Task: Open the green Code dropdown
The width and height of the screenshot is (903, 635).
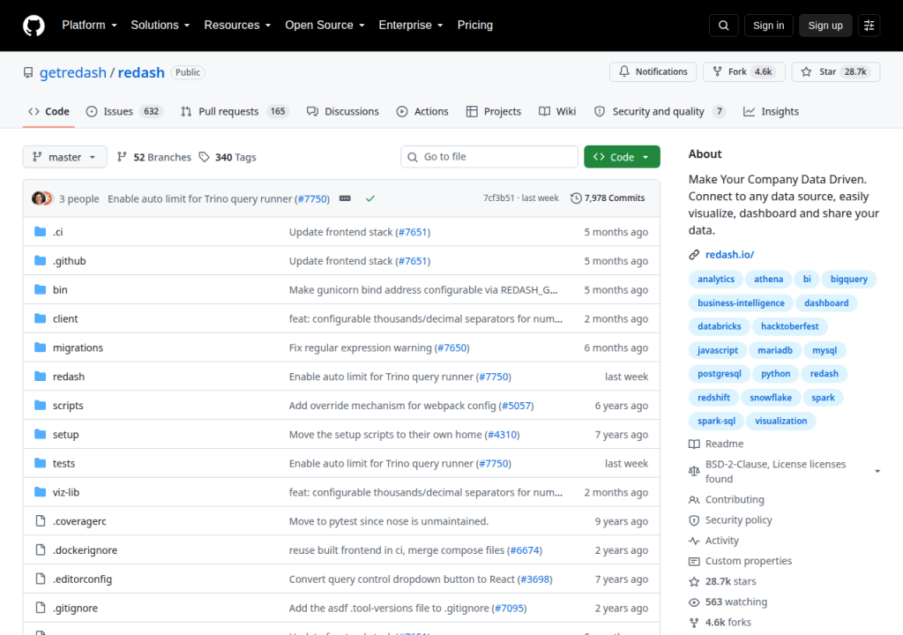Action: pos(622,157)
